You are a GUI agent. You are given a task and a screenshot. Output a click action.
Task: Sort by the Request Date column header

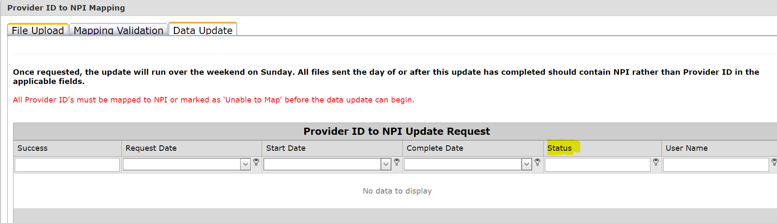pyautogui.click(x=151, y=148)
